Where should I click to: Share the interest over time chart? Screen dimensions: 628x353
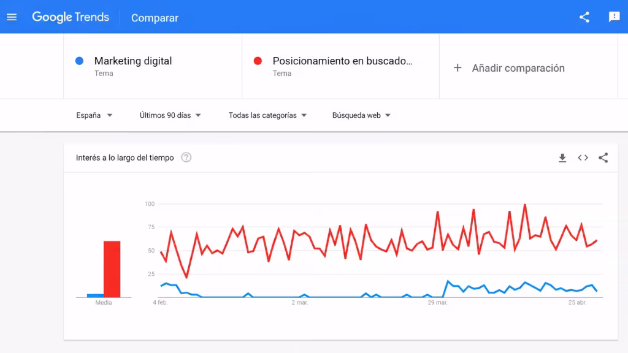pyautogui.click(x=603, y=158)
